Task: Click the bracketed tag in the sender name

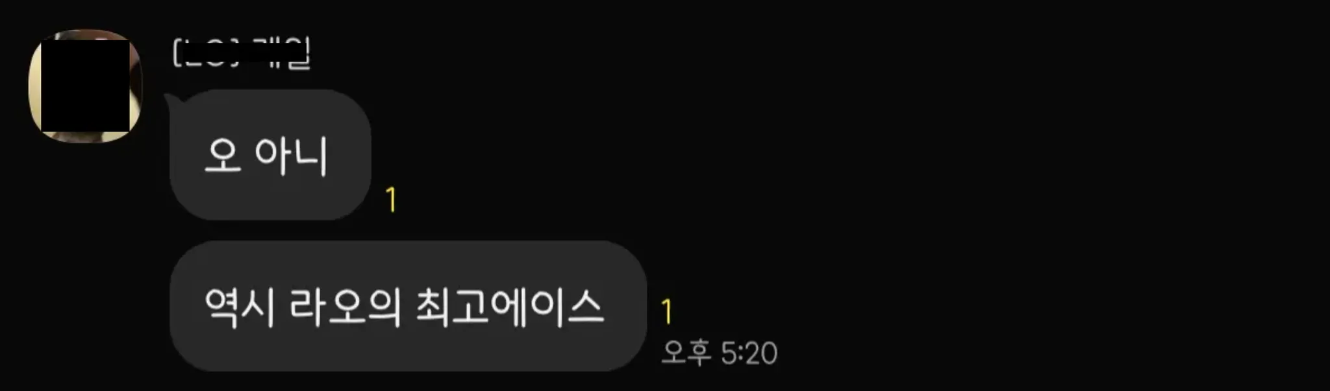Action: pyautogui.click(x=207, y=53)
